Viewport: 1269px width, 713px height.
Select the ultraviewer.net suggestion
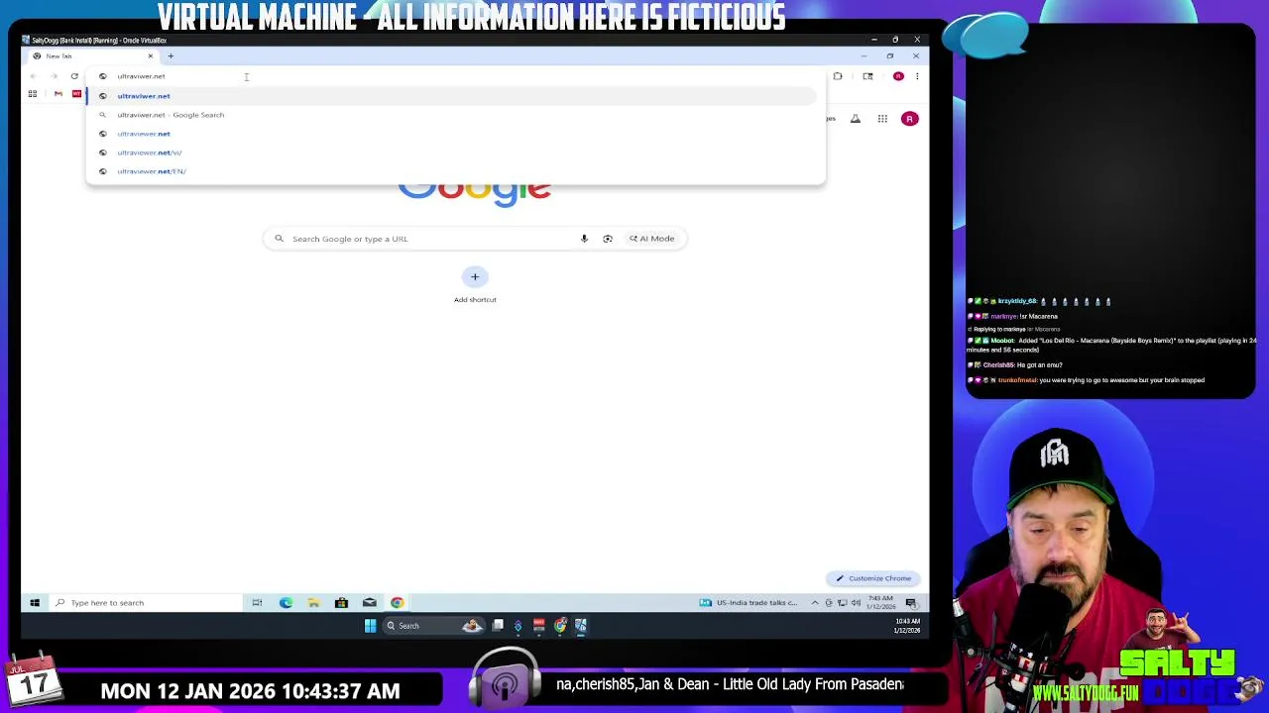pyautogui.click(x=451, y=134)
